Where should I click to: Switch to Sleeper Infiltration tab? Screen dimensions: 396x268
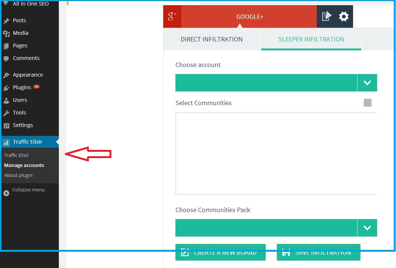click(x=311, y=39)
